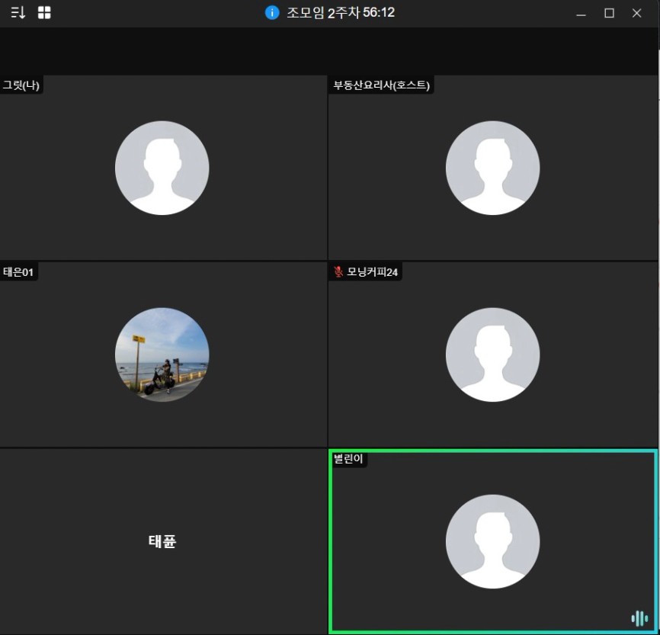Select 별린이 default avatar
Image resolution: width=660 pixels, height=635 pixels.
pyautogui.click(x=492, y=541)
